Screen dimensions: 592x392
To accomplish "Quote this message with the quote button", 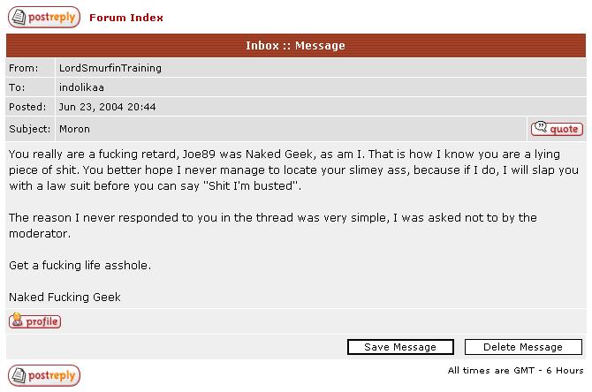I will (557, 129).
